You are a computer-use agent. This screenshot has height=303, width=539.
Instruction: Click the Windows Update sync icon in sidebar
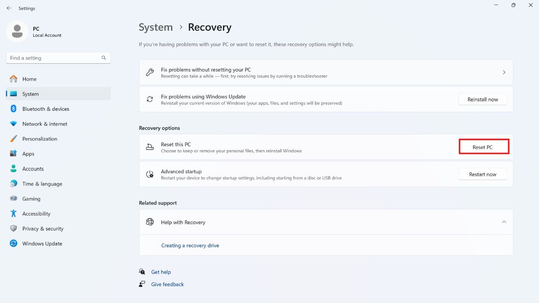pos(13,243)
